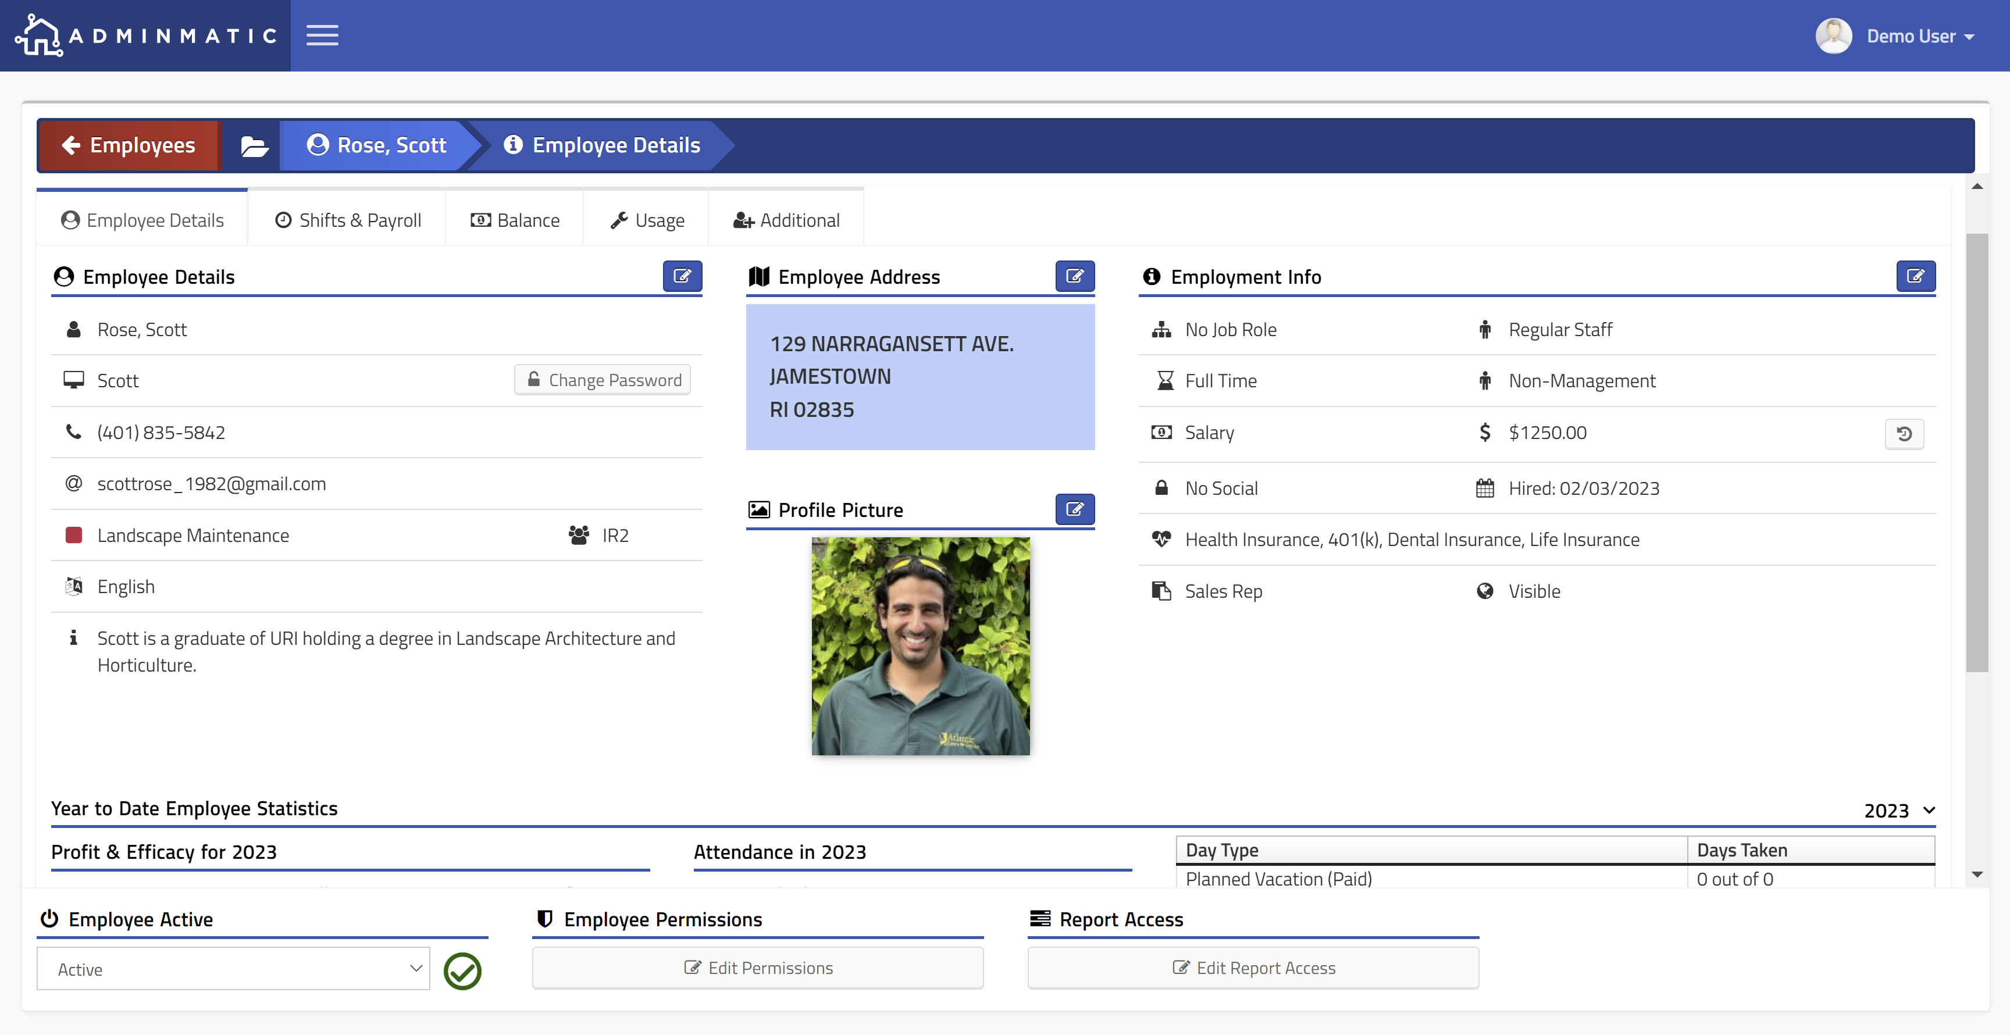Viewport: 2010px width, 1035px height.
Task: Edit the Employment Info section
Action: pyautogui.click(x=1916, y=276)
